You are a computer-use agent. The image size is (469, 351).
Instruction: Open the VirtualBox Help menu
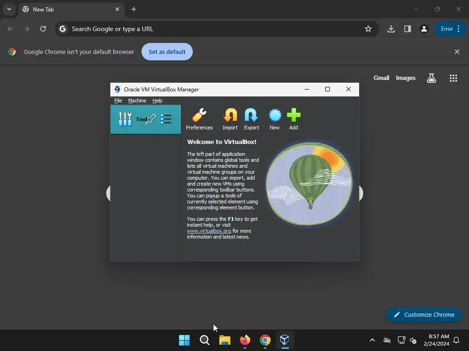(158, 101)
